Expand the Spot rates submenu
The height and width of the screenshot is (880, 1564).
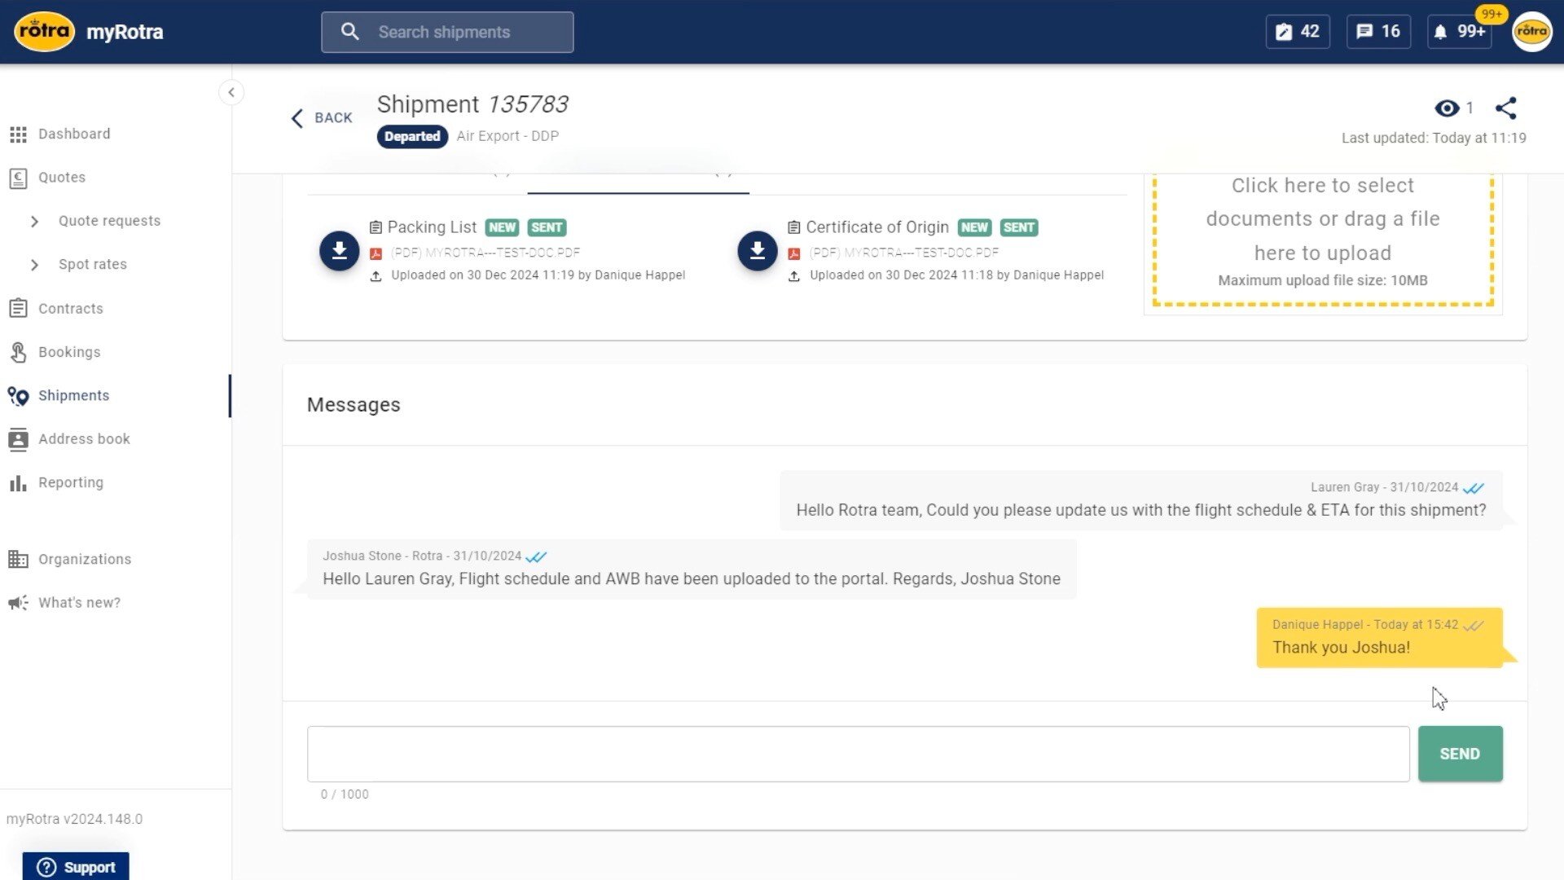click(x=92, y=264)
